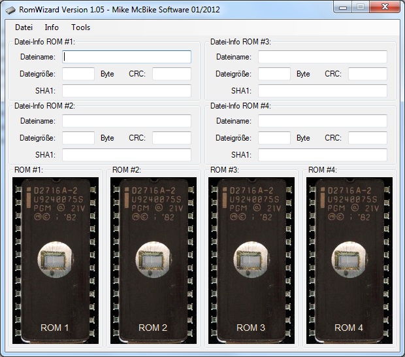The image size is (405, 357).
Task: Click into ROM #2 SHA1 field
Action: (127, 155)
